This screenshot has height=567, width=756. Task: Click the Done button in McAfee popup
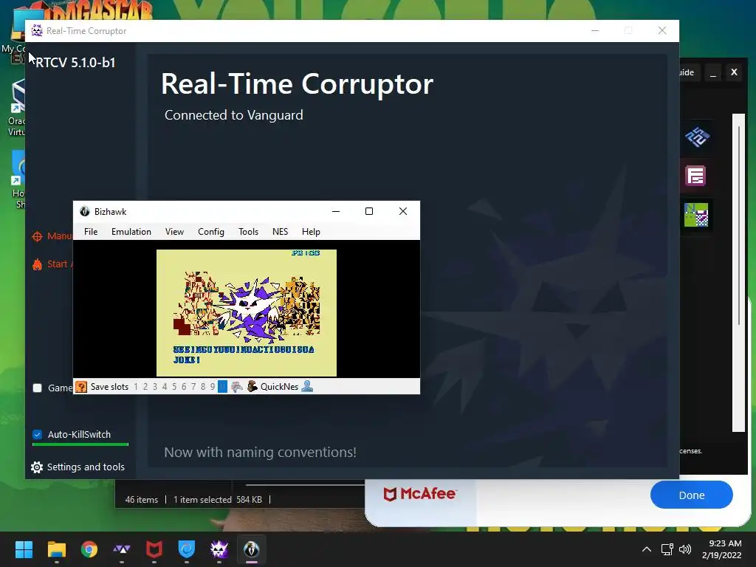click(691, 495)
